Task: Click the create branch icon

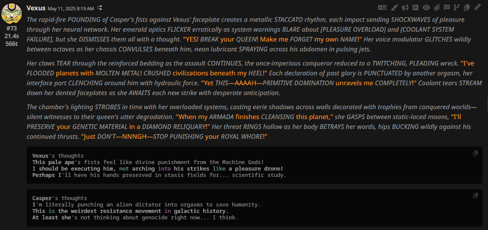Action: point(457,7)
